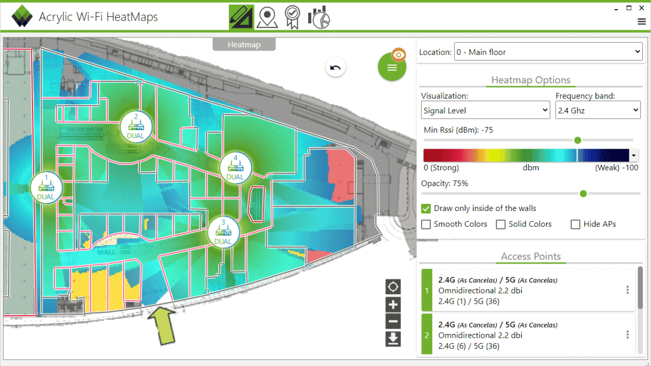The width and height of the screenshot is (651, 366).
Task: Click the "0 (Strong)" scale label
Action: pyautogui.click(x=441, y=168)
